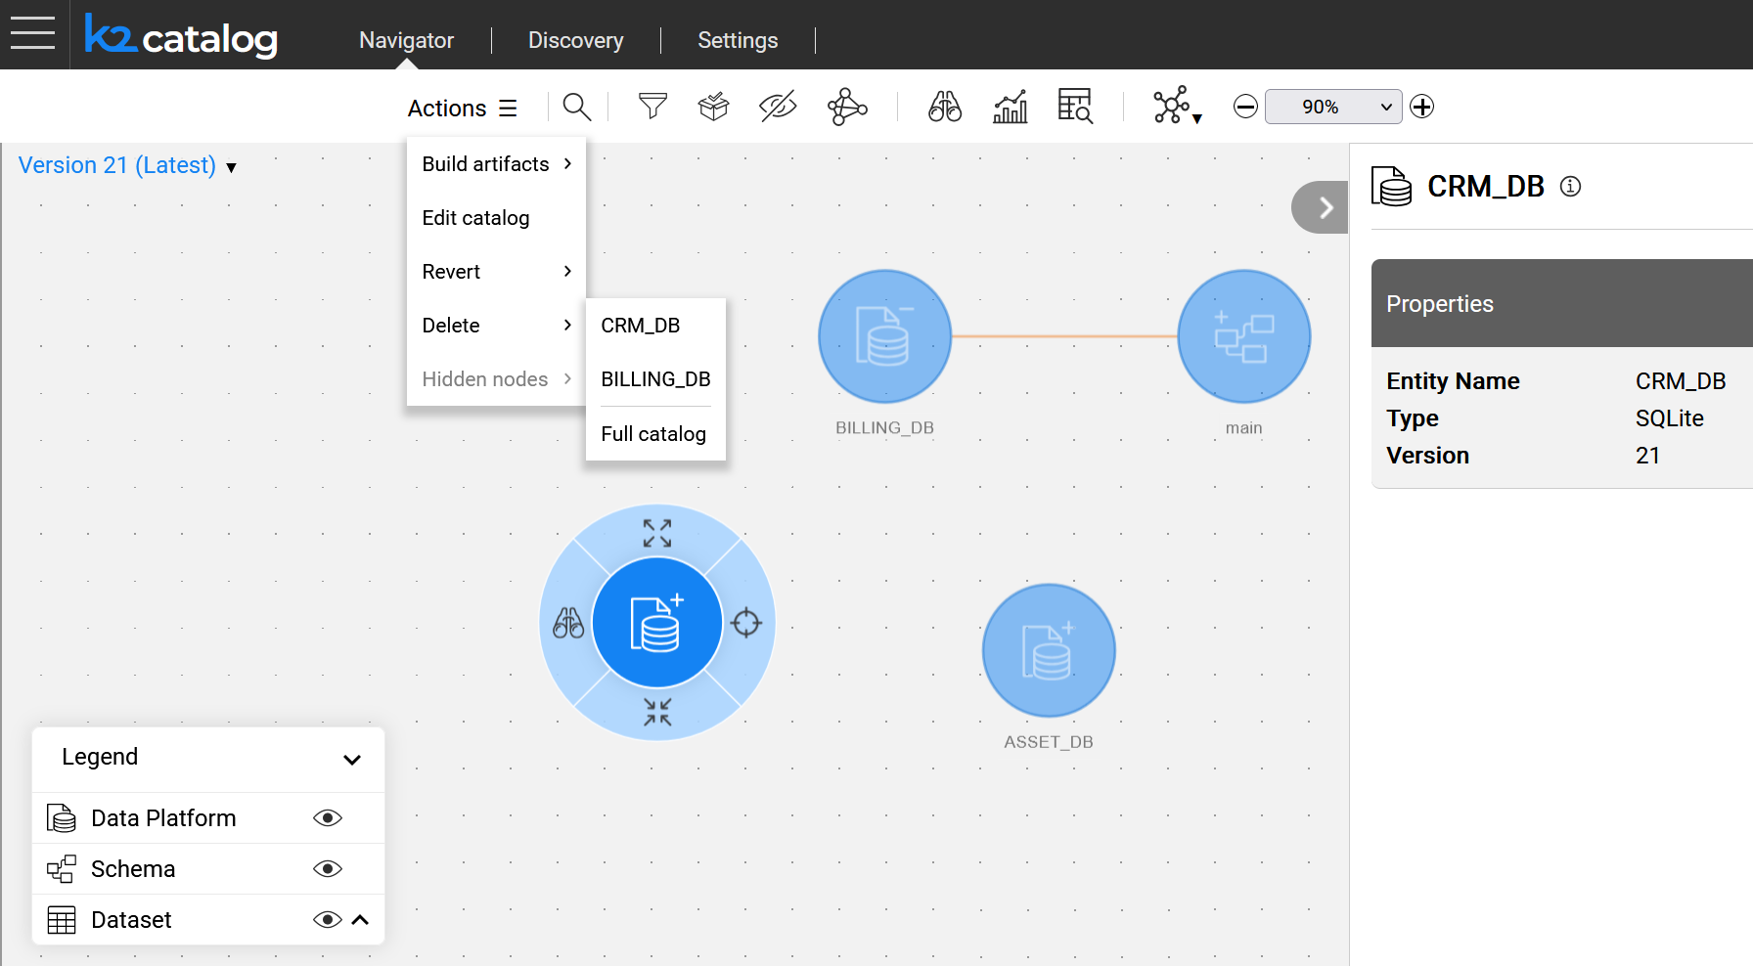The height and width of the screenshot is (966, 1753).
Task: Click the crosshair icon on the radial menu
Action: point(746,623)
